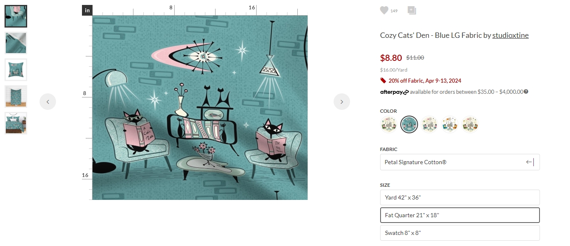Go to previous product image
The width and height of the screenshot is (570, 246).
click(x=48, y=102)
